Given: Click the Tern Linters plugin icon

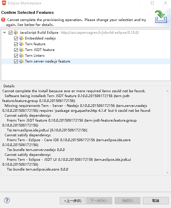Looking at the screenshot, I should point(22,56).
